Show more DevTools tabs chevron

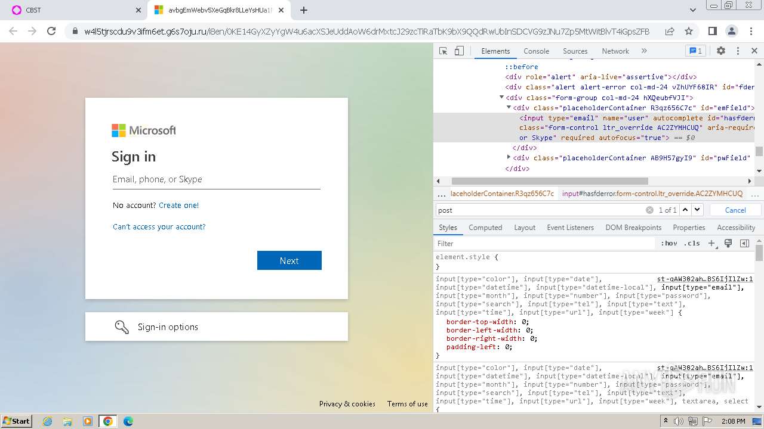(644, 51)
